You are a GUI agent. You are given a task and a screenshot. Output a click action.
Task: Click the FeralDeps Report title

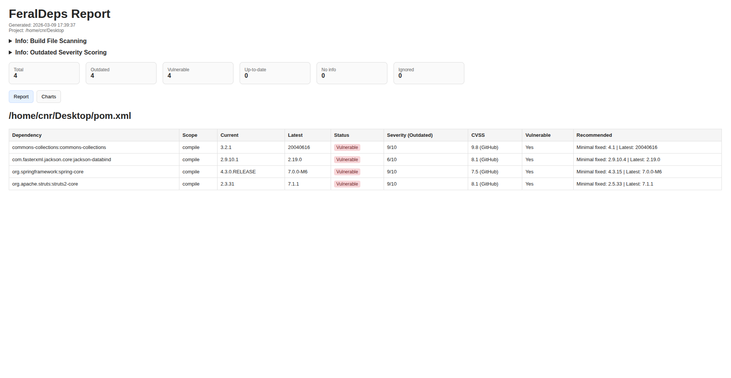coord(60,14)
